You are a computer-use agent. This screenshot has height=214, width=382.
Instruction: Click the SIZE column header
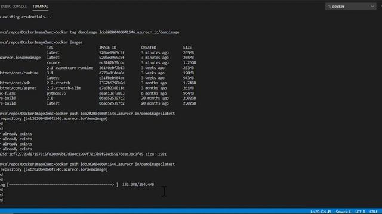(187, 48)
